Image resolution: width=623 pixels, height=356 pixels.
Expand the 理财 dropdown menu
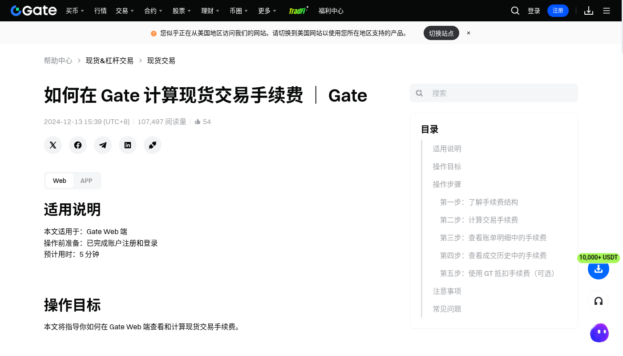tap(210, 11)
